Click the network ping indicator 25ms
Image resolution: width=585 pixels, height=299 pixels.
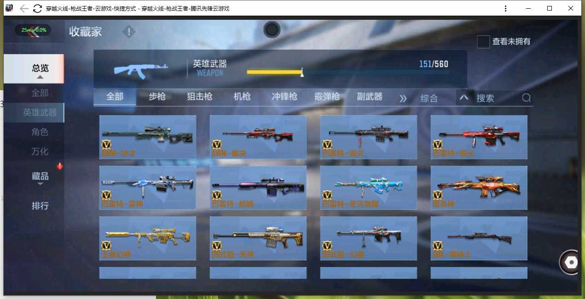click(33, 30)
